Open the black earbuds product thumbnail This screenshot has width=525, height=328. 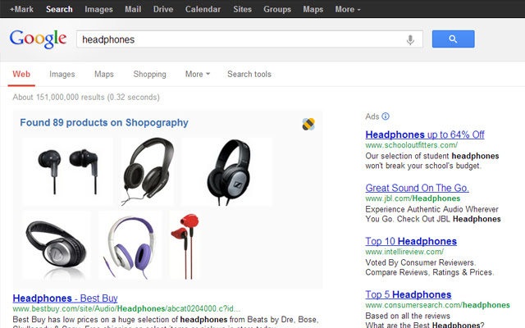tap(68, 171)
